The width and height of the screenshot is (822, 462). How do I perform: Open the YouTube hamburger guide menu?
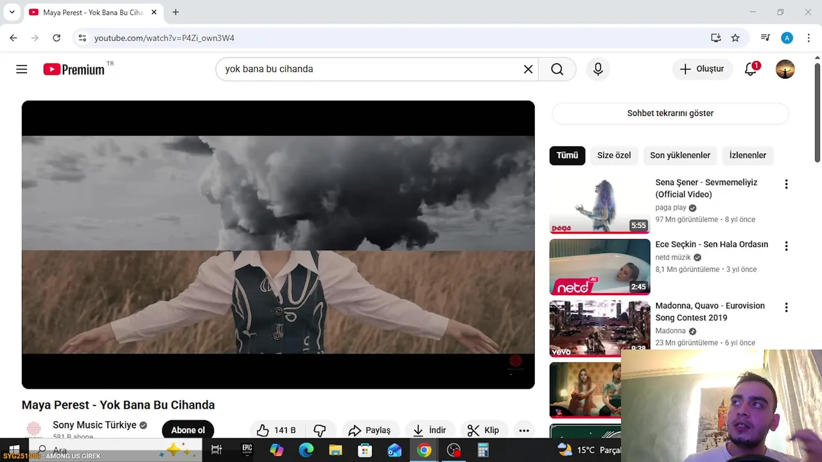[x=22, y=69]
